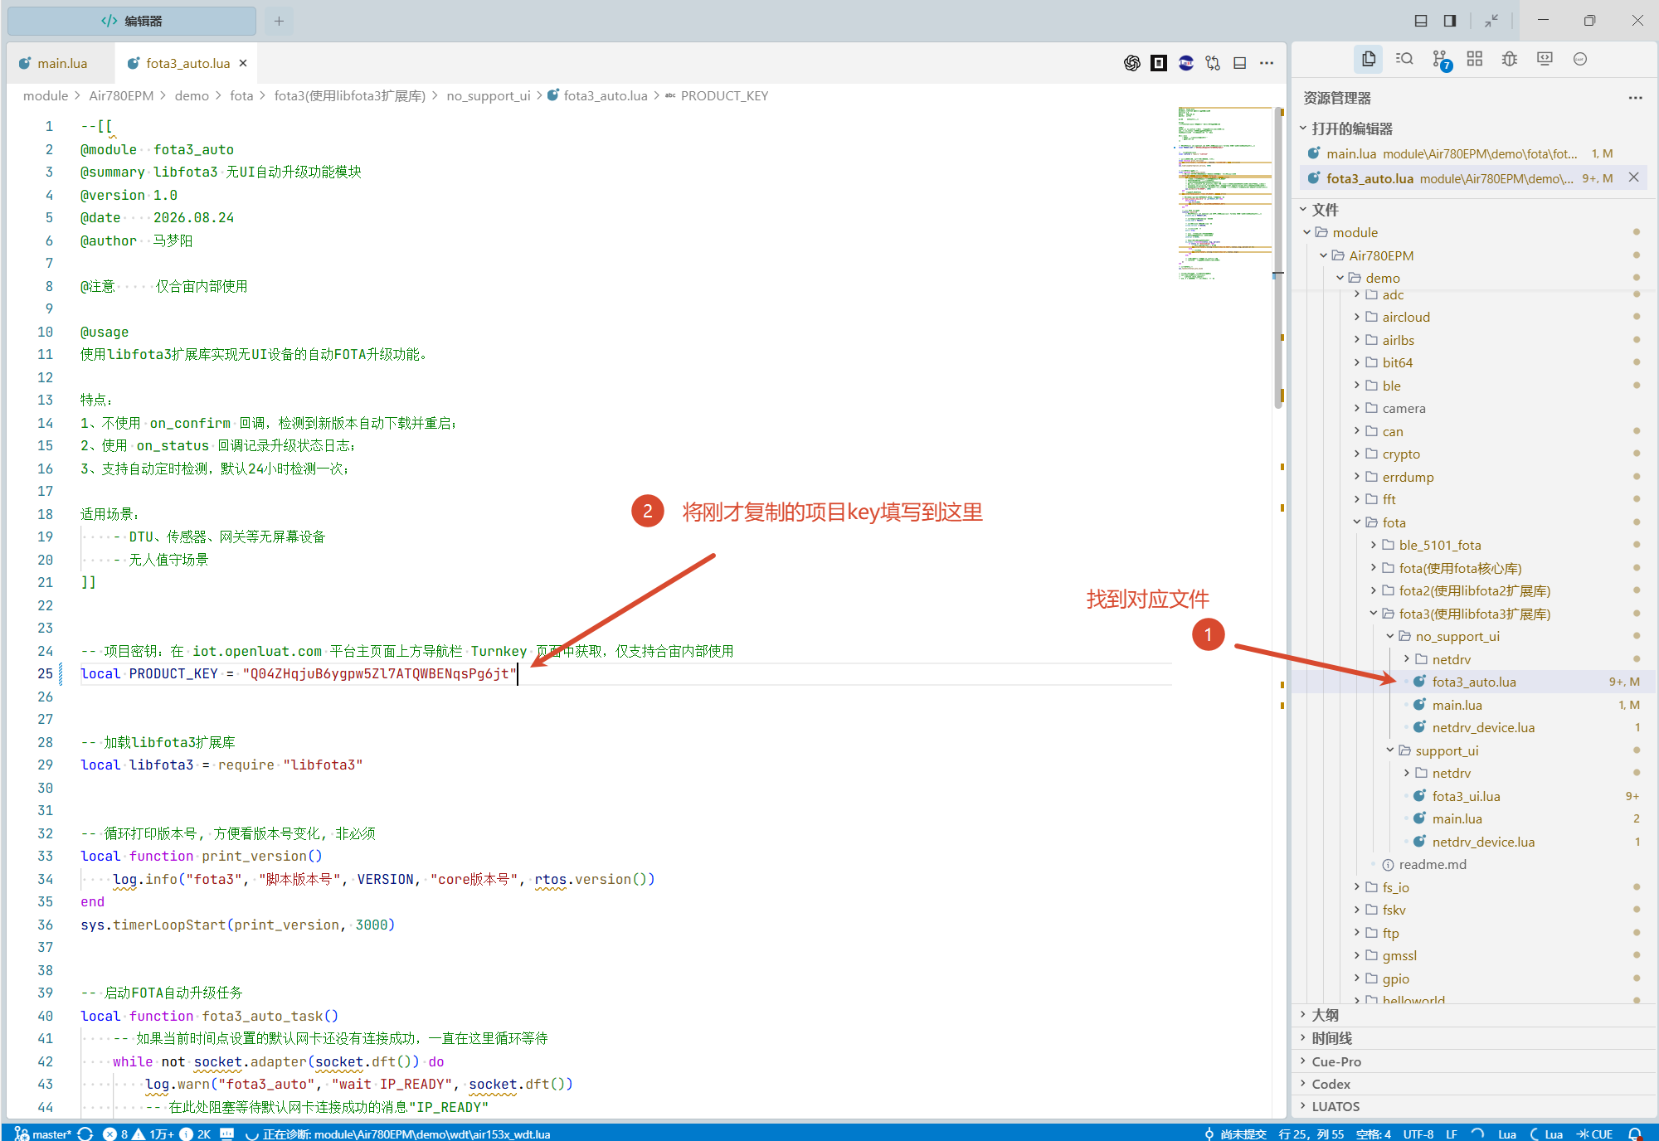Toggle the bottom panel layout button
This screenshot has width=1659, height=1141.
[x=1421, y=21]
